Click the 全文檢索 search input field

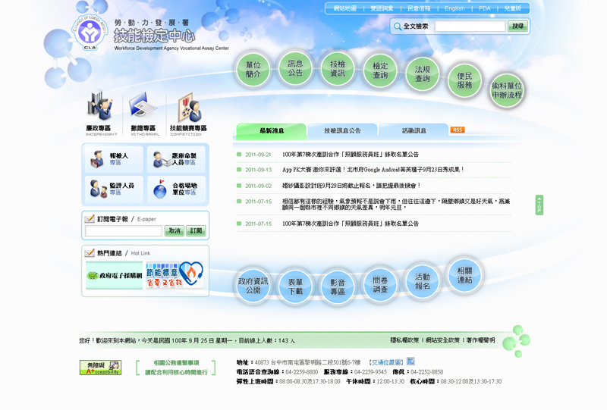click(x=470, y=27)
